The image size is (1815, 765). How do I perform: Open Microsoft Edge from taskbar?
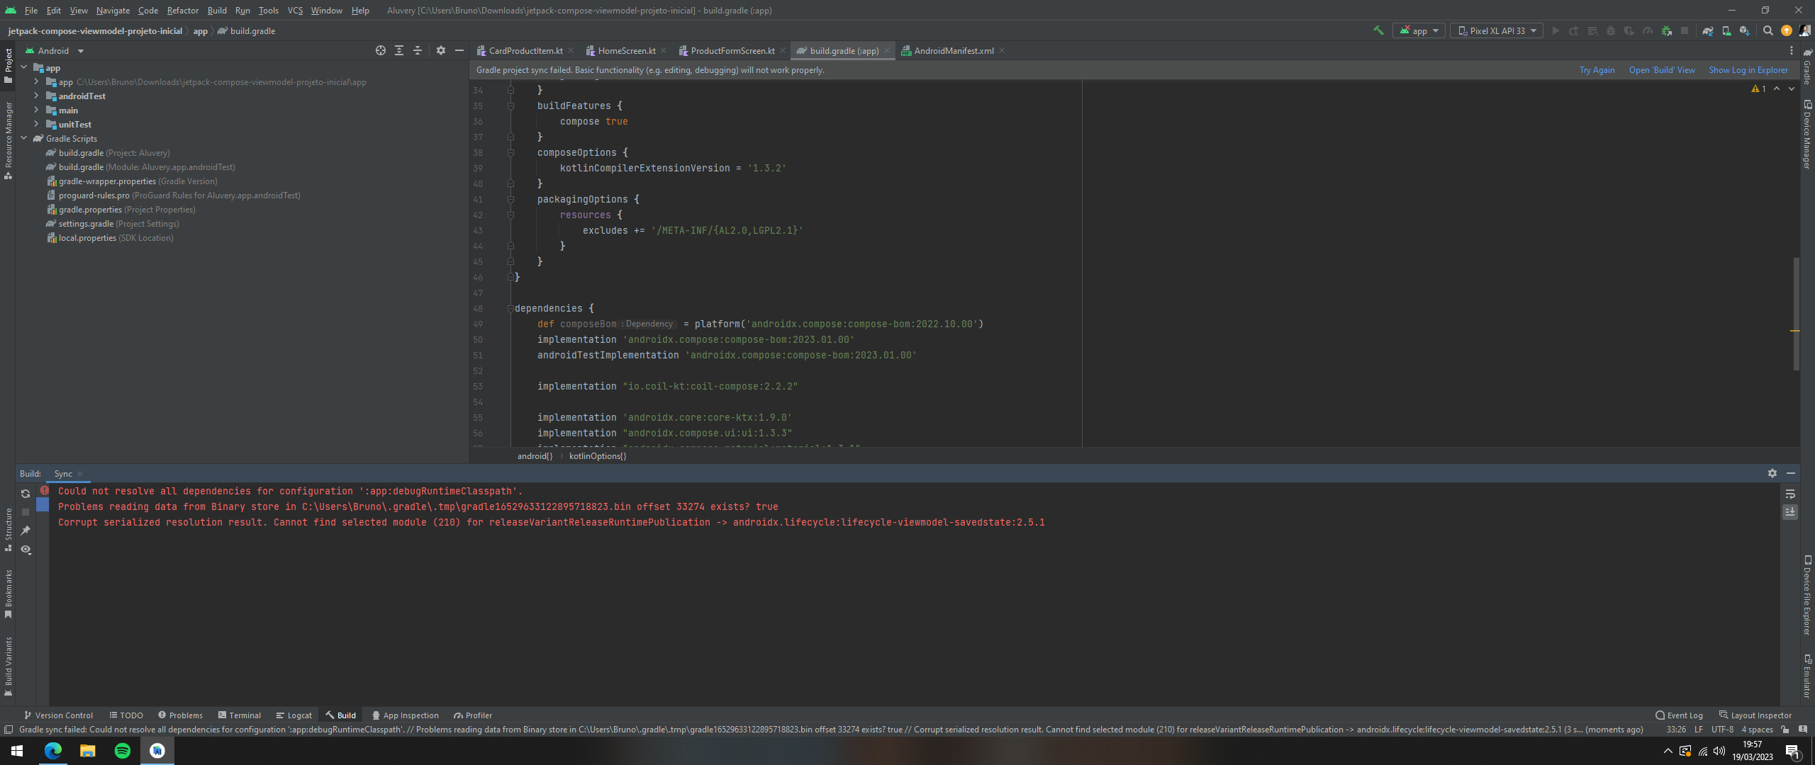[52, 751]
